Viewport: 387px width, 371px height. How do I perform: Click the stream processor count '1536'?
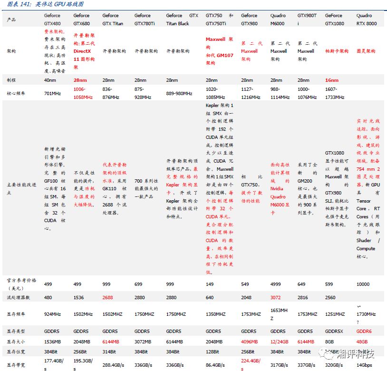click(x=79, y=298)
